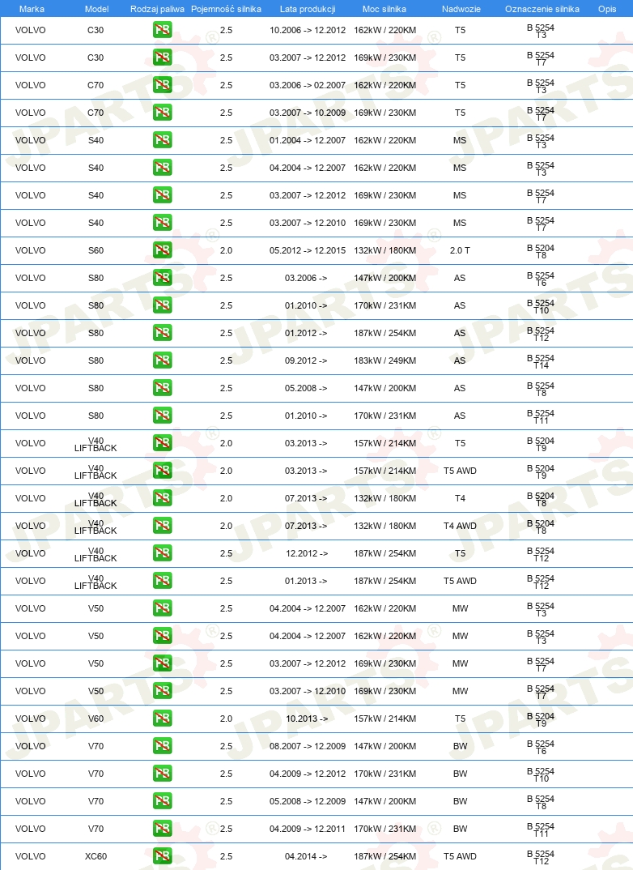The height and width of the screenshot is (870, 633).
Task: Click the Moc silnika column header
Action: [384, 9]
